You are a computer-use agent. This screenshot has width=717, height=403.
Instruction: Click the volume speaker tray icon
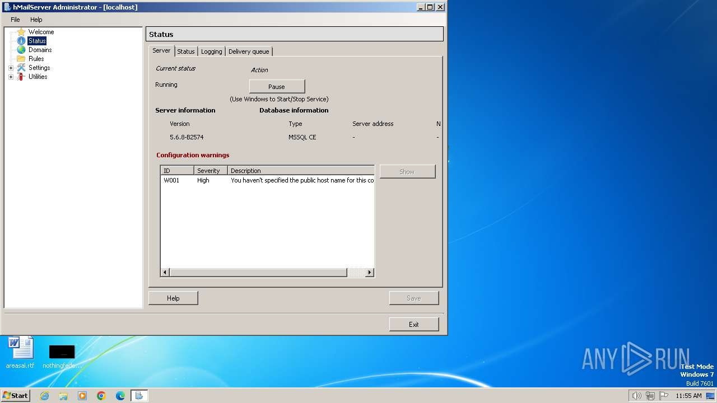[x=636, y=396]
